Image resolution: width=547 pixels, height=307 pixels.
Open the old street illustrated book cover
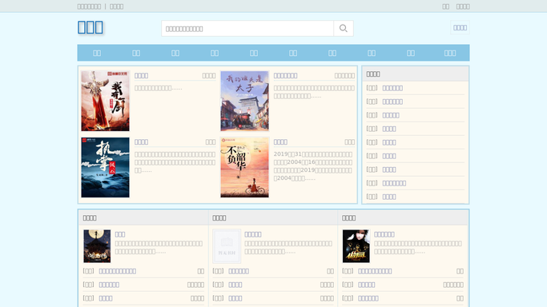pos(244,101)
